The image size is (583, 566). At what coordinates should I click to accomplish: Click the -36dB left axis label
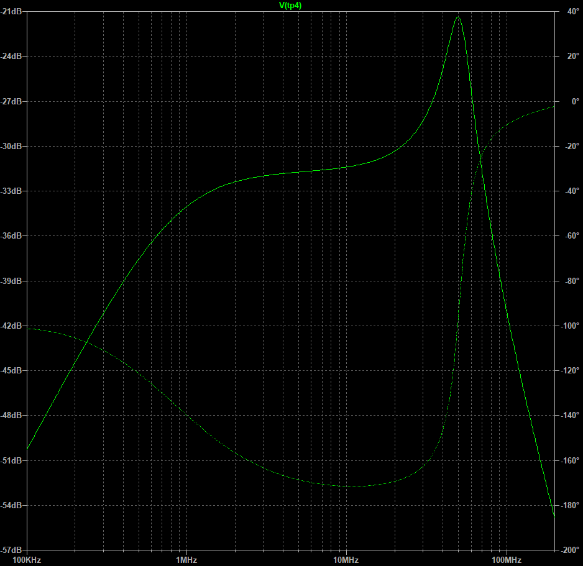12,236
